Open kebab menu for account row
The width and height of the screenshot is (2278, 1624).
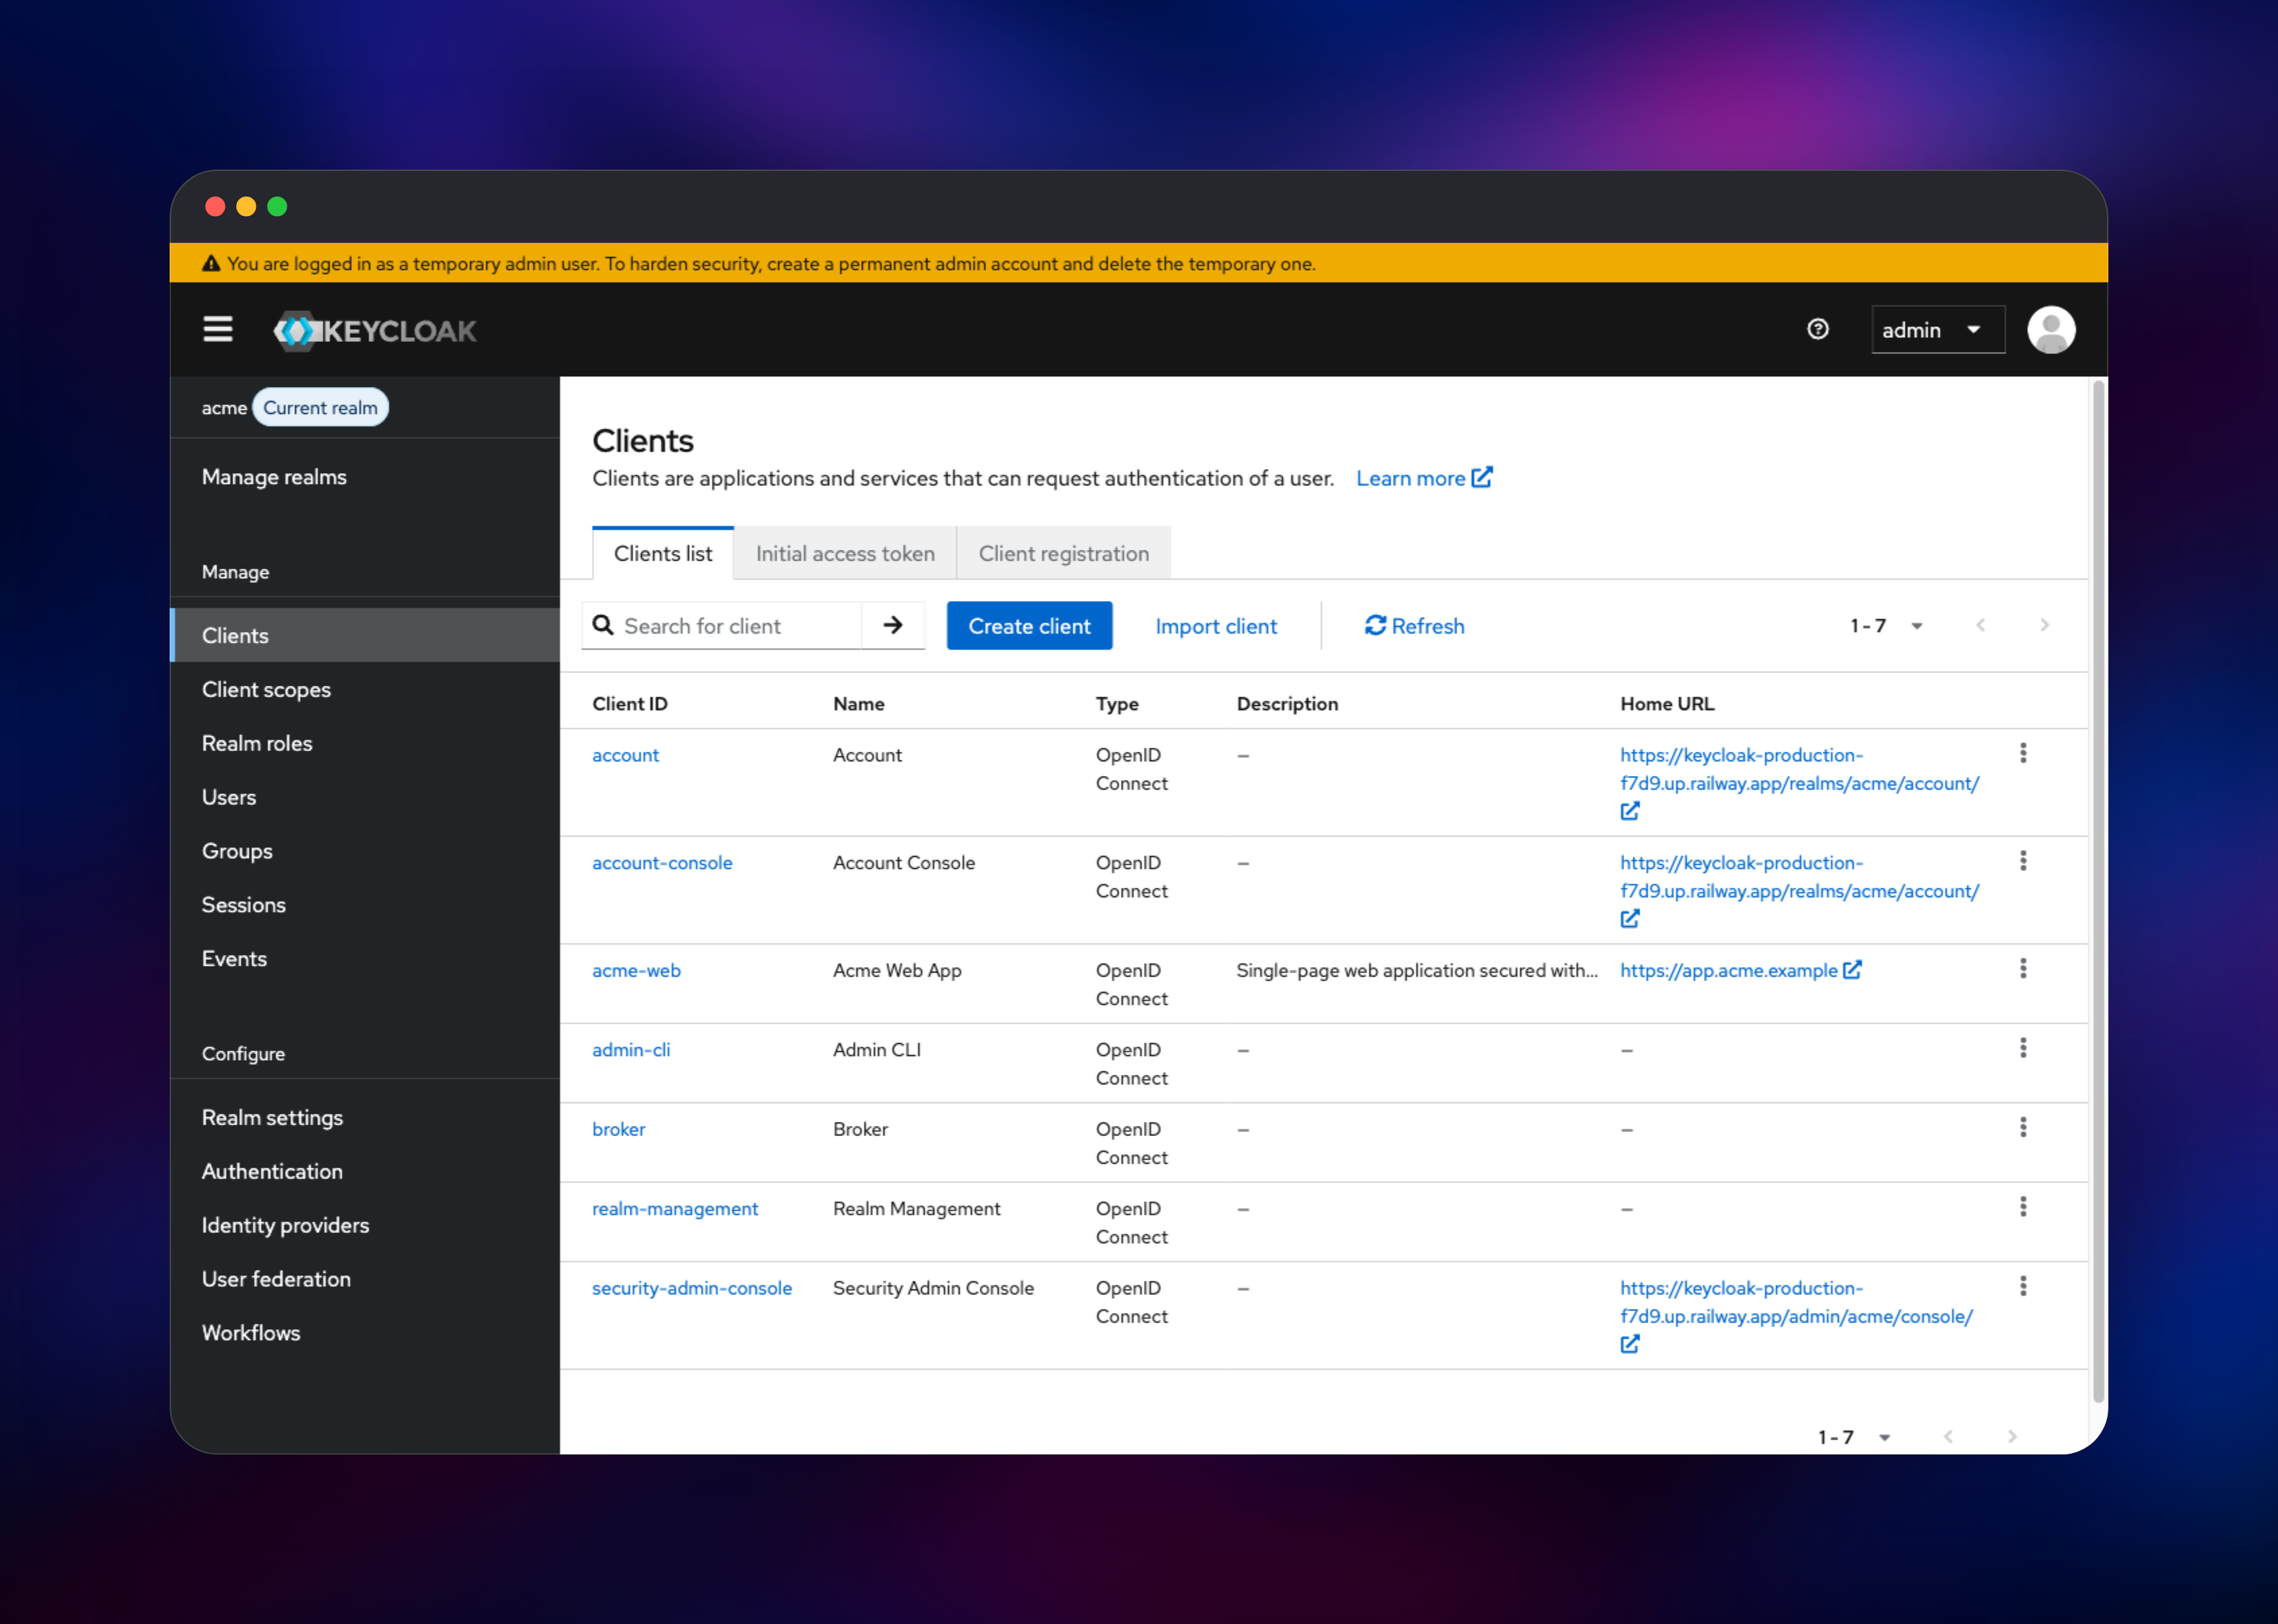2022,753
